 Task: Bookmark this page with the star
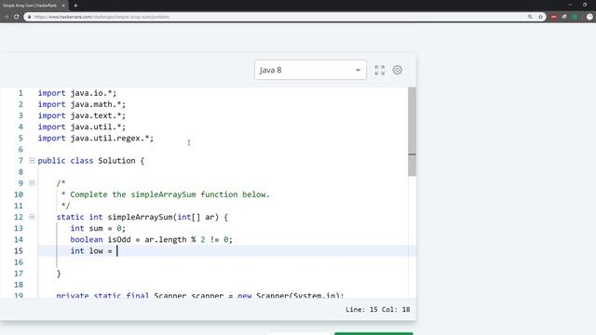pos(540,17)
